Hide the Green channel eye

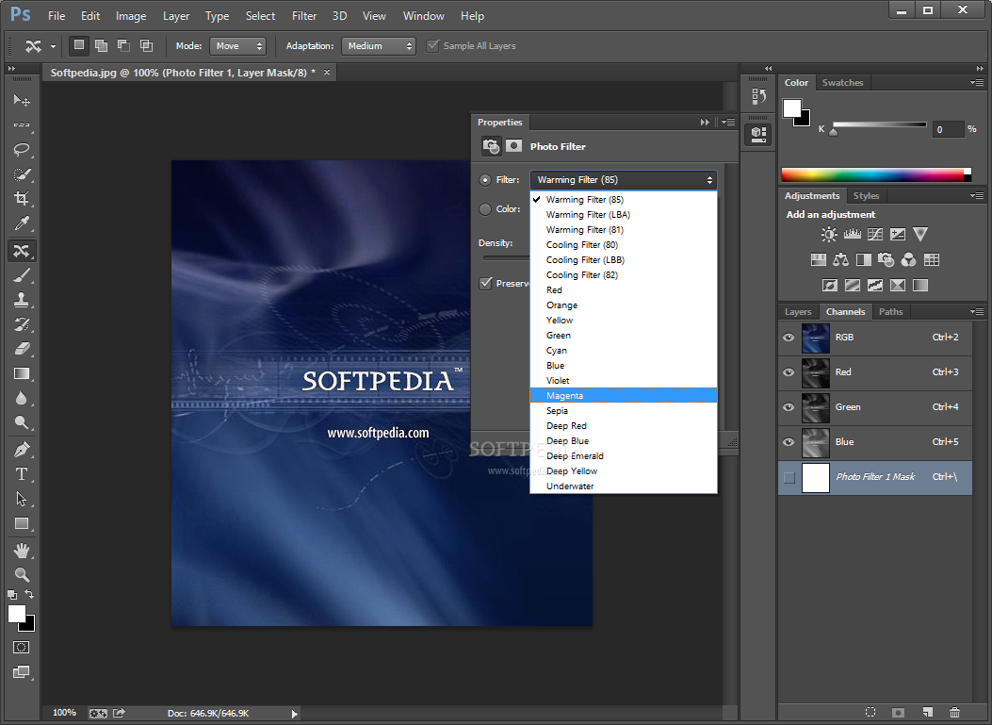point(789,407)
